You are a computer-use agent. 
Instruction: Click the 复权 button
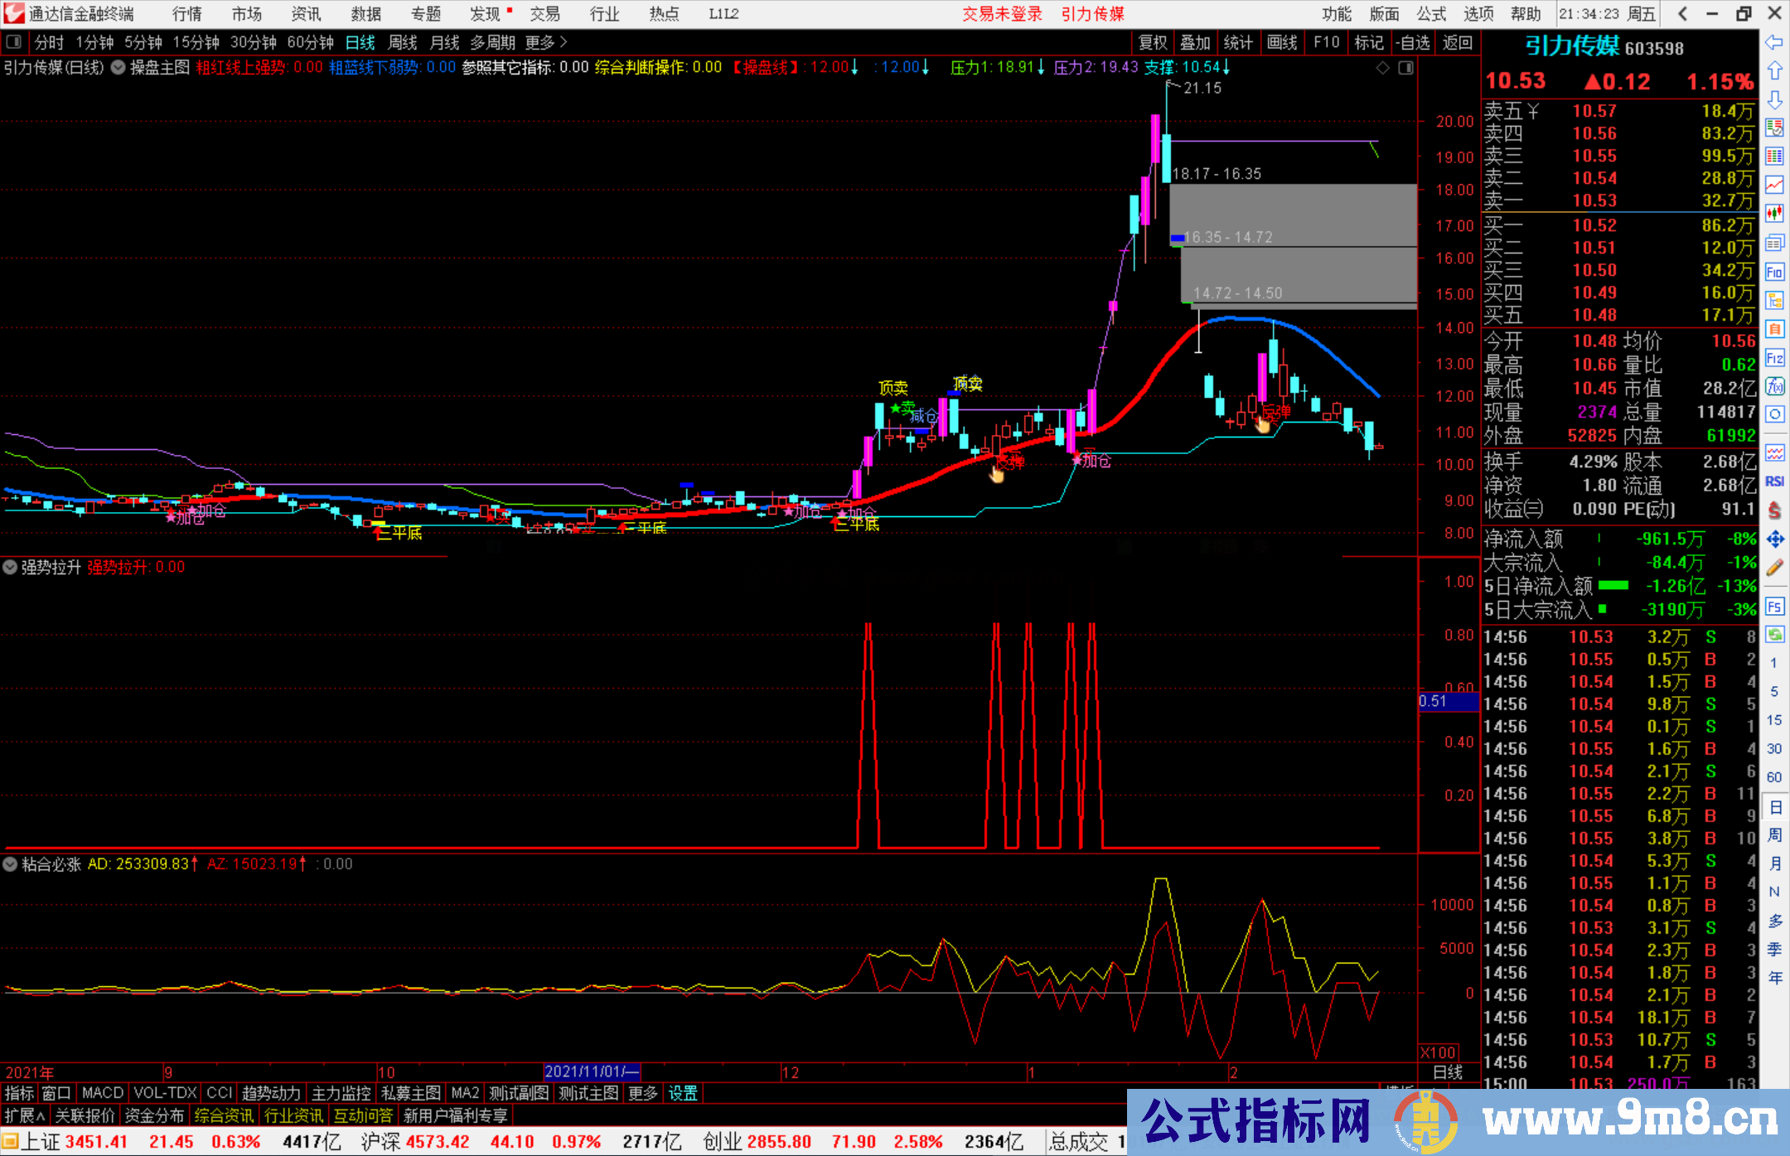(x=1153, y=42)
